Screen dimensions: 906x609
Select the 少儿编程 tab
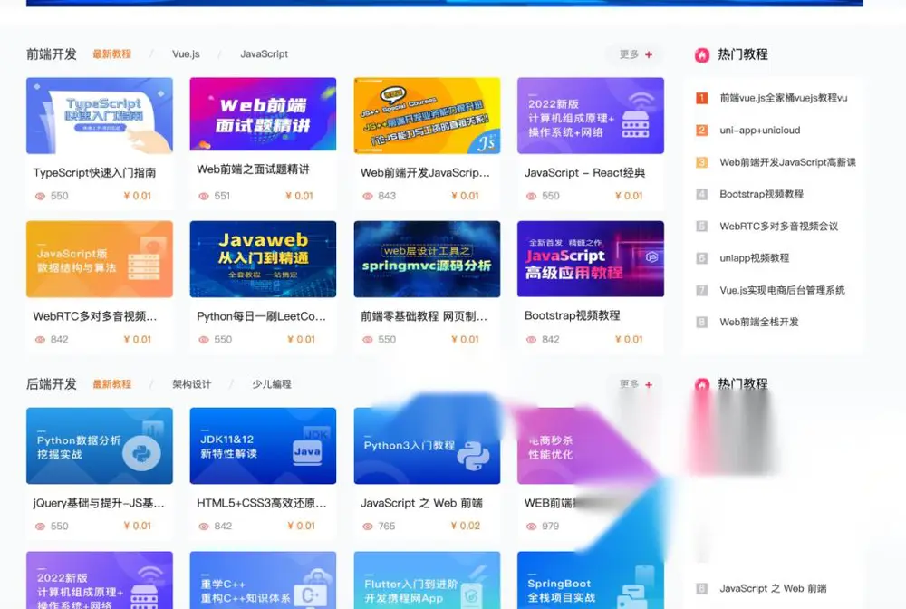coord(272,383)
